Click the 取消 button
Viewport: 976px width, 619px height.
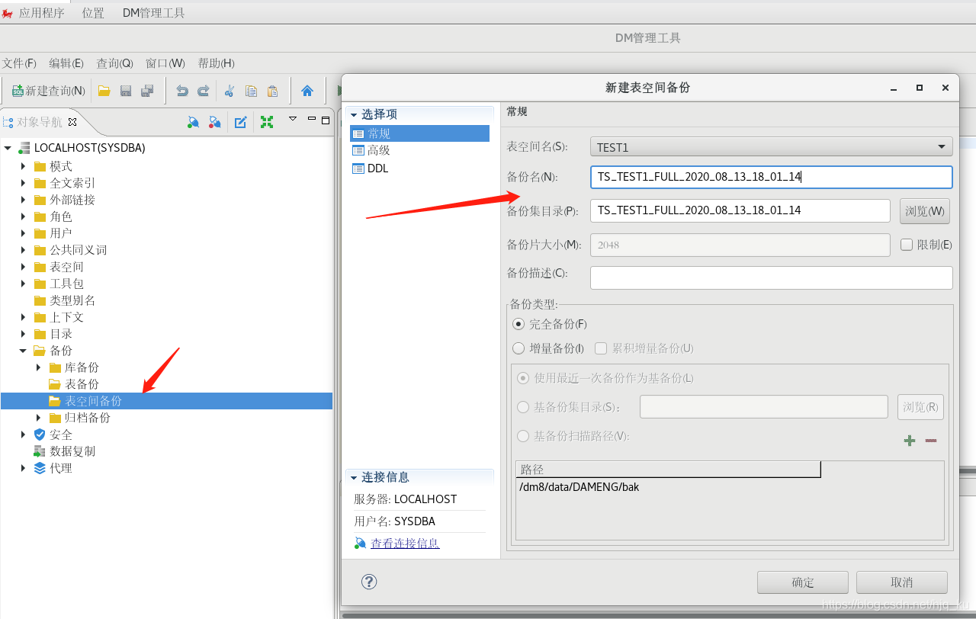point(902,582)
